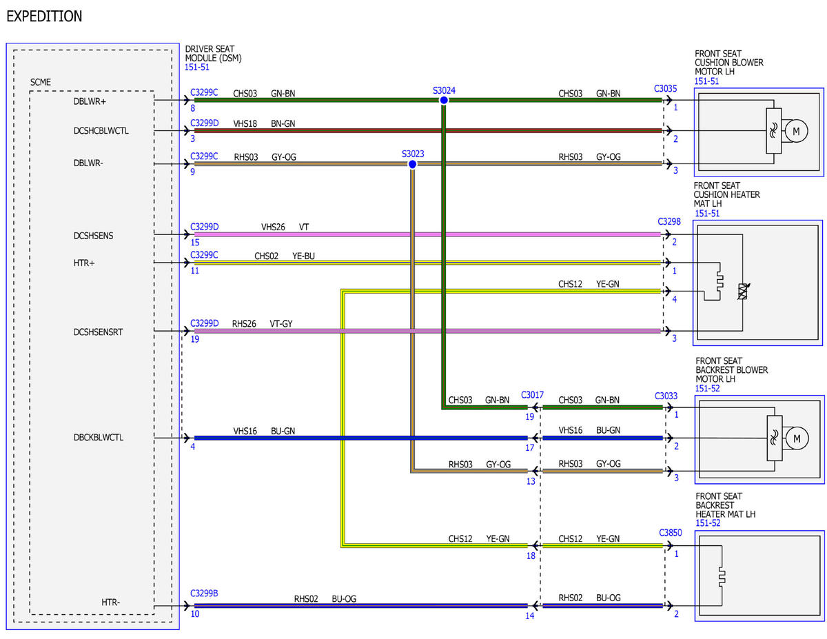Click the cushion blower LH fan symbol
The height and width of the screenshot is (639, 827).
click(x=773, y=131)
